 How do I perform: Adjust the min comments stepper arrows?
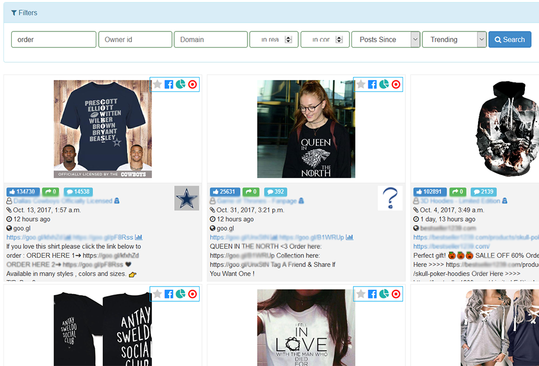(x=339, y=39)
